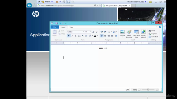Expand the Paste options arrow
Image resolution: width=177 pixels, height=99 pixels.
click(x=54, y=37)
